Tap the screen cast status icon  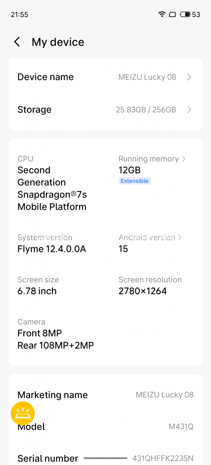click(172, 14)
